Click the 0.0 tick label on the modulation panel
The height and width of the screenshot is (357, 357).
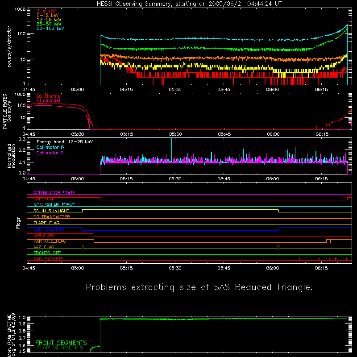pyautogui.click(x=22, y=173)
